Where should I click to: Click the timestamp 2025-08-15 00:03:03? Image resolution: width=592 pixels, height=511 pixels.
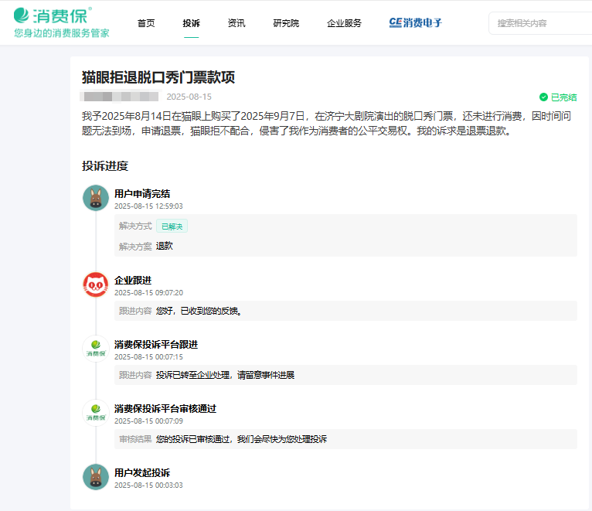click(148, 485)
